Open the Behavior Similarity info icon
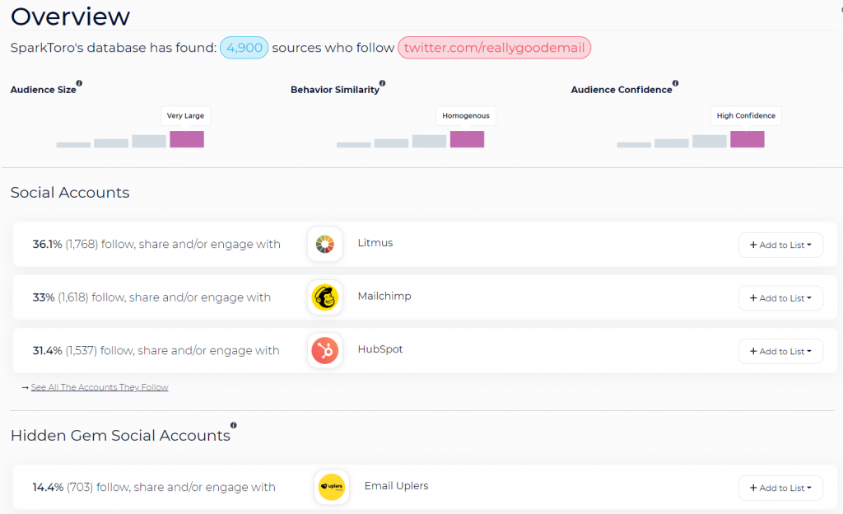The image size is (843, 514). [382, 83]
